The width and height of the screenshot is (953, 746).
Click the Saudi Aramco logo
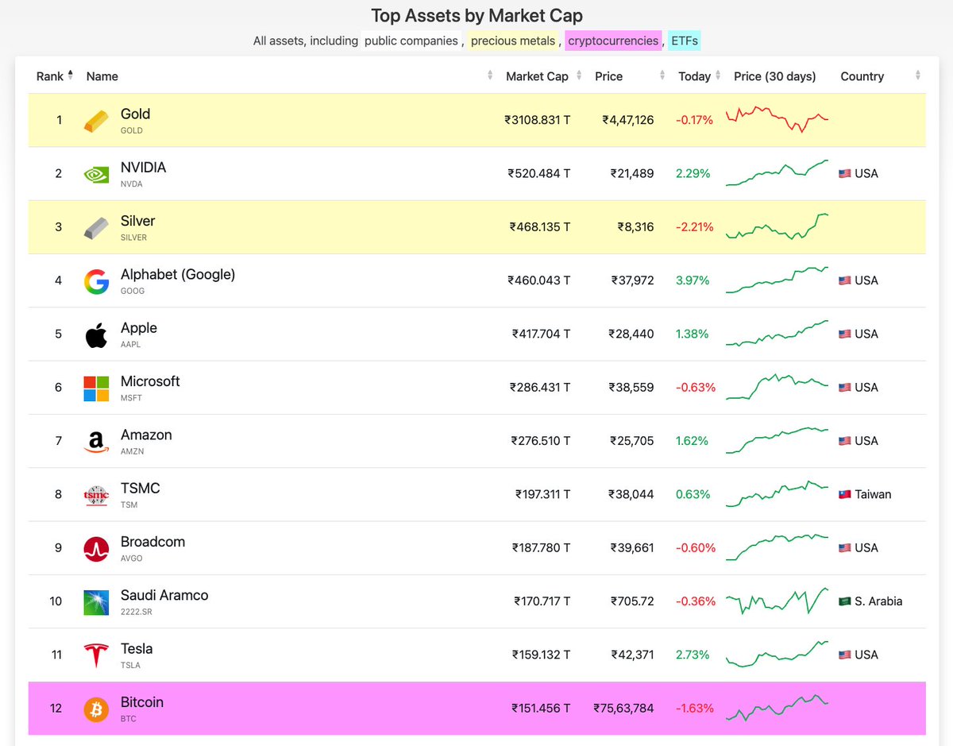tap(96, 602)
